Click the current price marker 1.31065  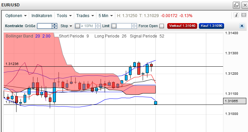tap(235, 101)
